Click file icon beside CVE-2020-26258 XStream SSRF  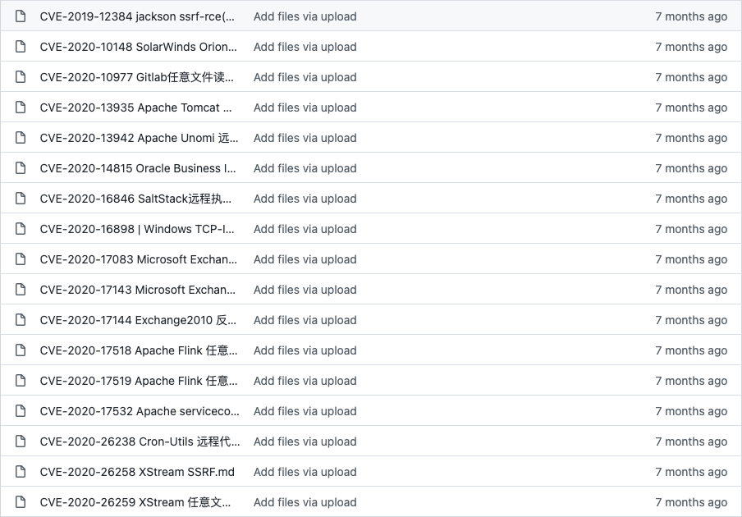click(x=21, y=472)
